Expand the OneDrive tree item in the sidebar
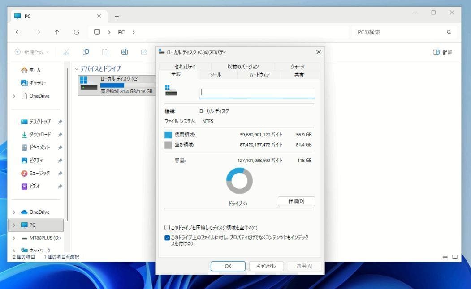471x289 pixels. (14, 212)
